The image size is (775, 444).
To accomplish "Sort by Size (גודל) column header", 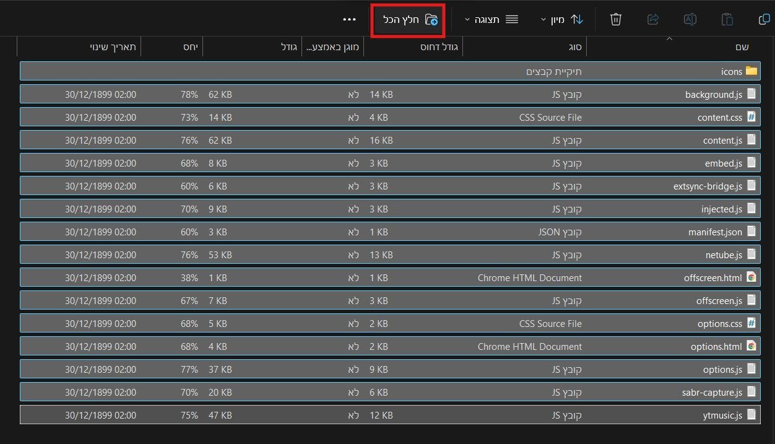I will pos(252,47).
